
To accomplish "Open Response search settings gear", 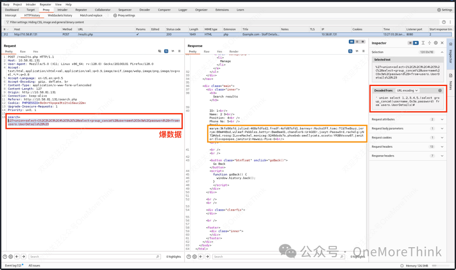I will point(195,256).
